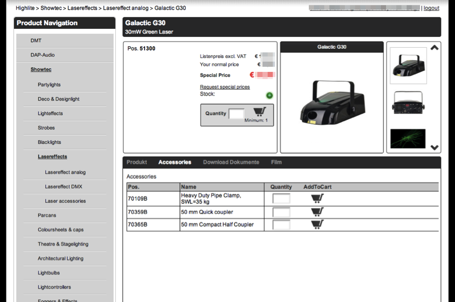Open the Lasereffect DMX subcategory

63,187
